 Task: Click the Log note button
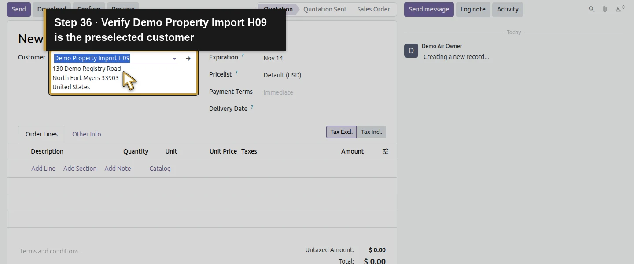tap(473, 9)
